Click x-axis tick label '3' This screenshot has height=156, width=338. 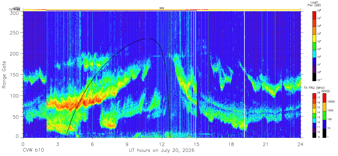tap(58, 144)
